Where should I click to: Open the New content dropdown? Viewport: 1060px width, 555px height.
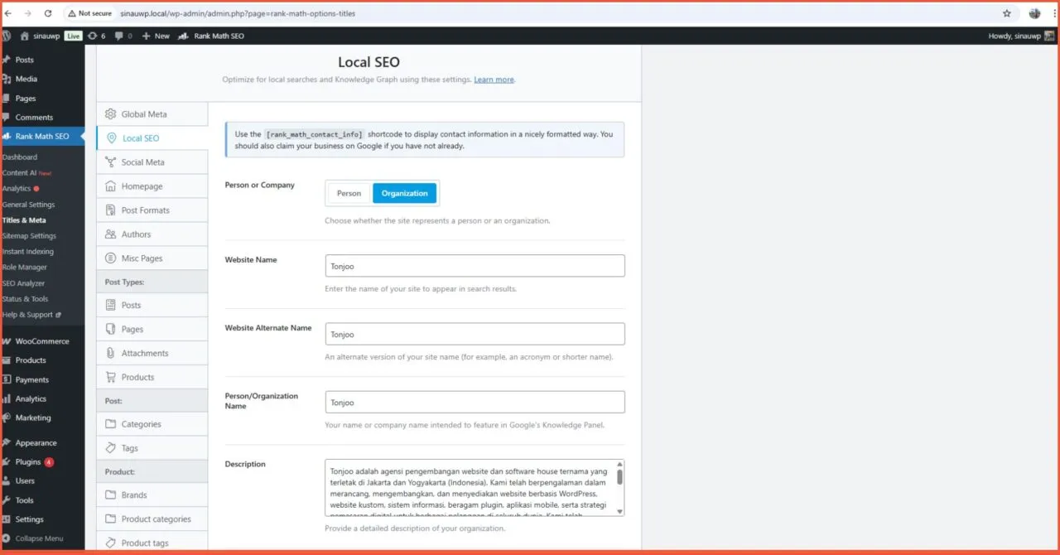tap(156, 36)
